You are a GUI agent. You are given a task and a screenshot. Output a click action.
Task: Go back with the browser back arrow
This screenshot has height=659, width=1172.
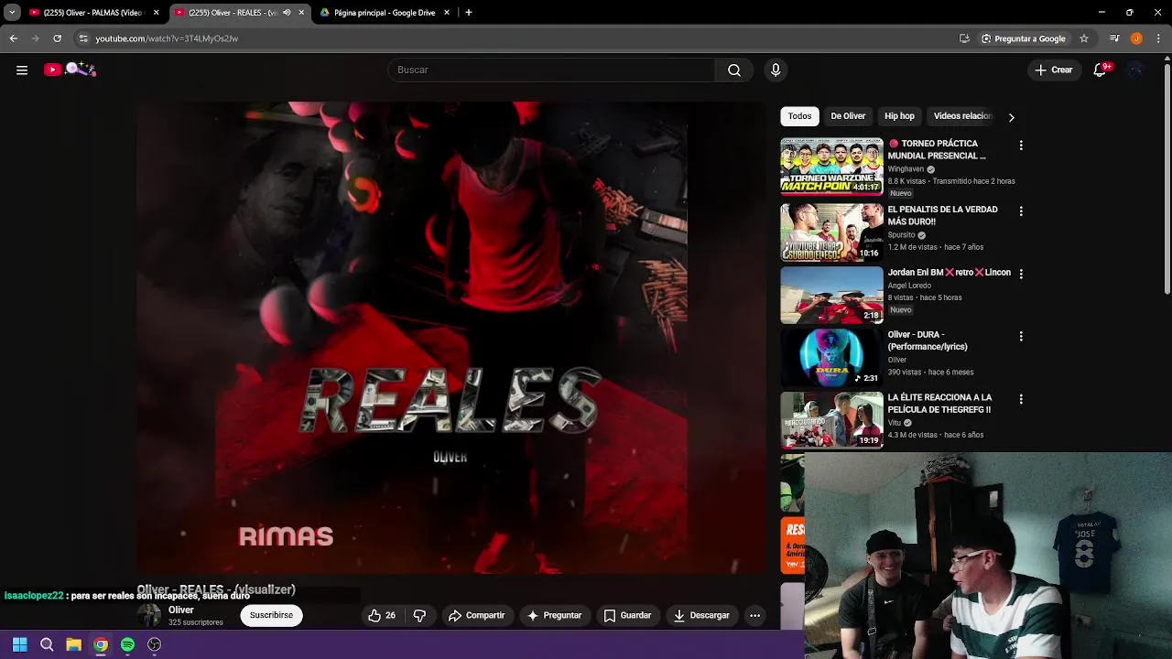pos(13,38)
